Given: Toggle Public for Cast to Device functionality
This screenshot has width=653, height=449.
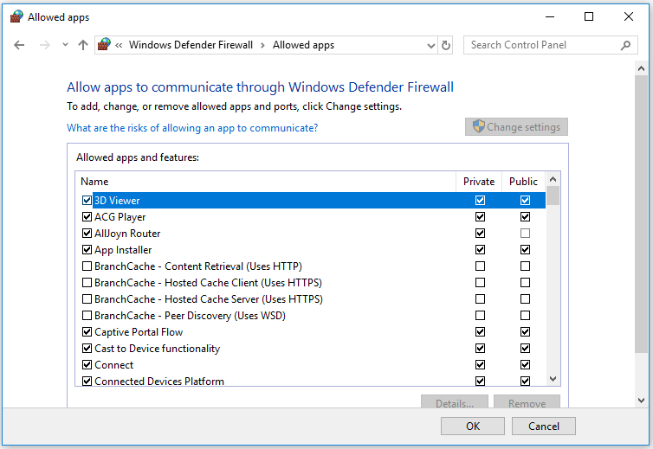Looking at the screenshot, I should [525, 349].
